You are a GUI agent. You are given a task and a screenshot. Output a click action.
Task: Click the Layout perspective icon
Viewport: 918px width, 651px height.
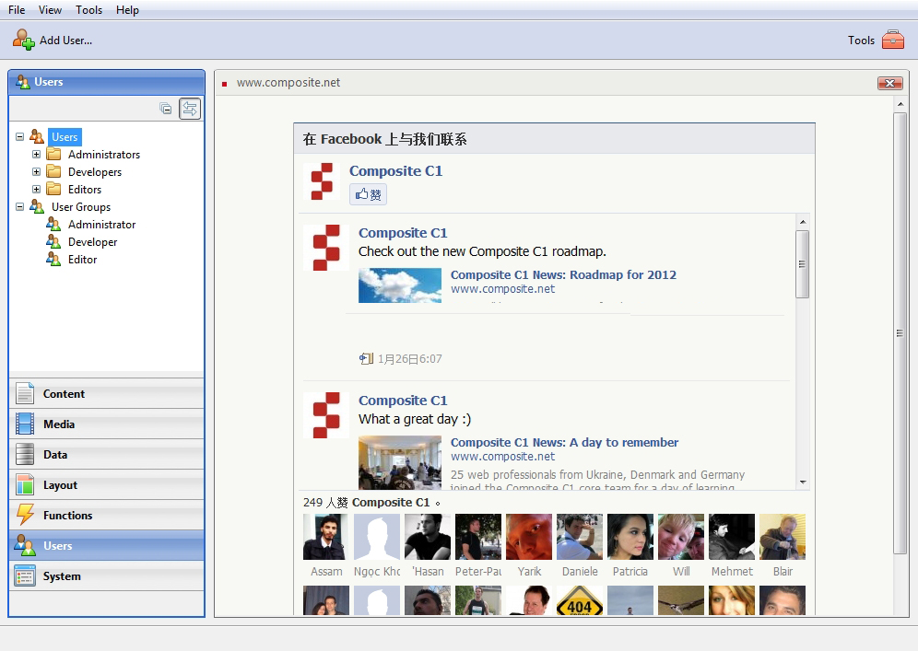[x=25, y=485]
